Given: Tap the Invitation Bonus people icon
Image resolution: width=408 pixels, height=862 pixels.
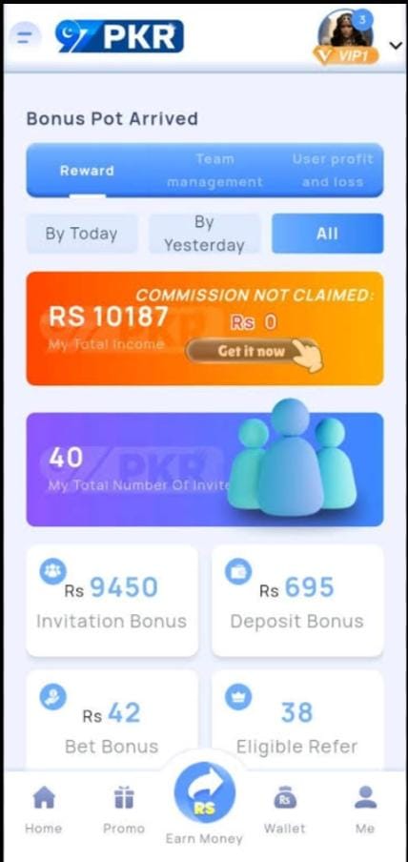Looking at the screenshot, I should pyautogui.click(x=52, y=571).
